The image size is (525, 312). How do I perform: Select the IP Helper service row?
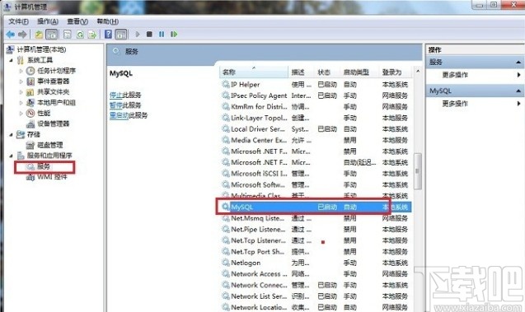tap(316, 85)
